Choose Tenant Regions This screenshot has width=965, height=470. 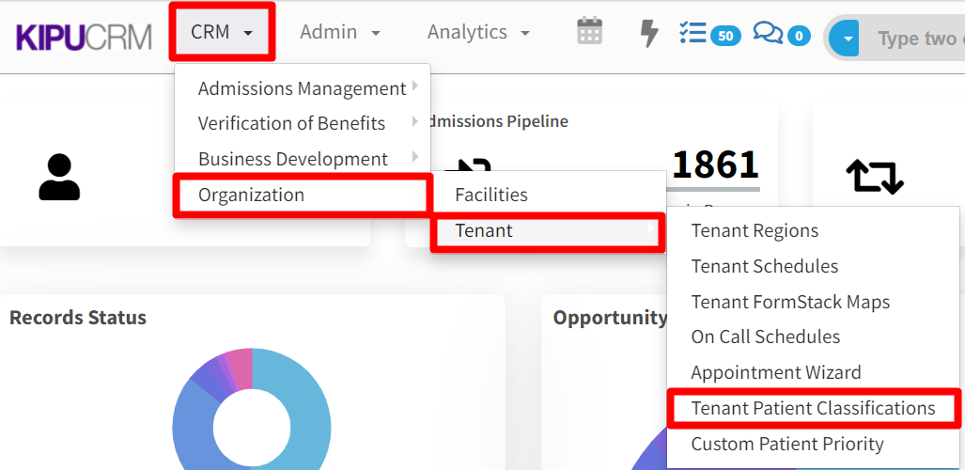point(813,230)
